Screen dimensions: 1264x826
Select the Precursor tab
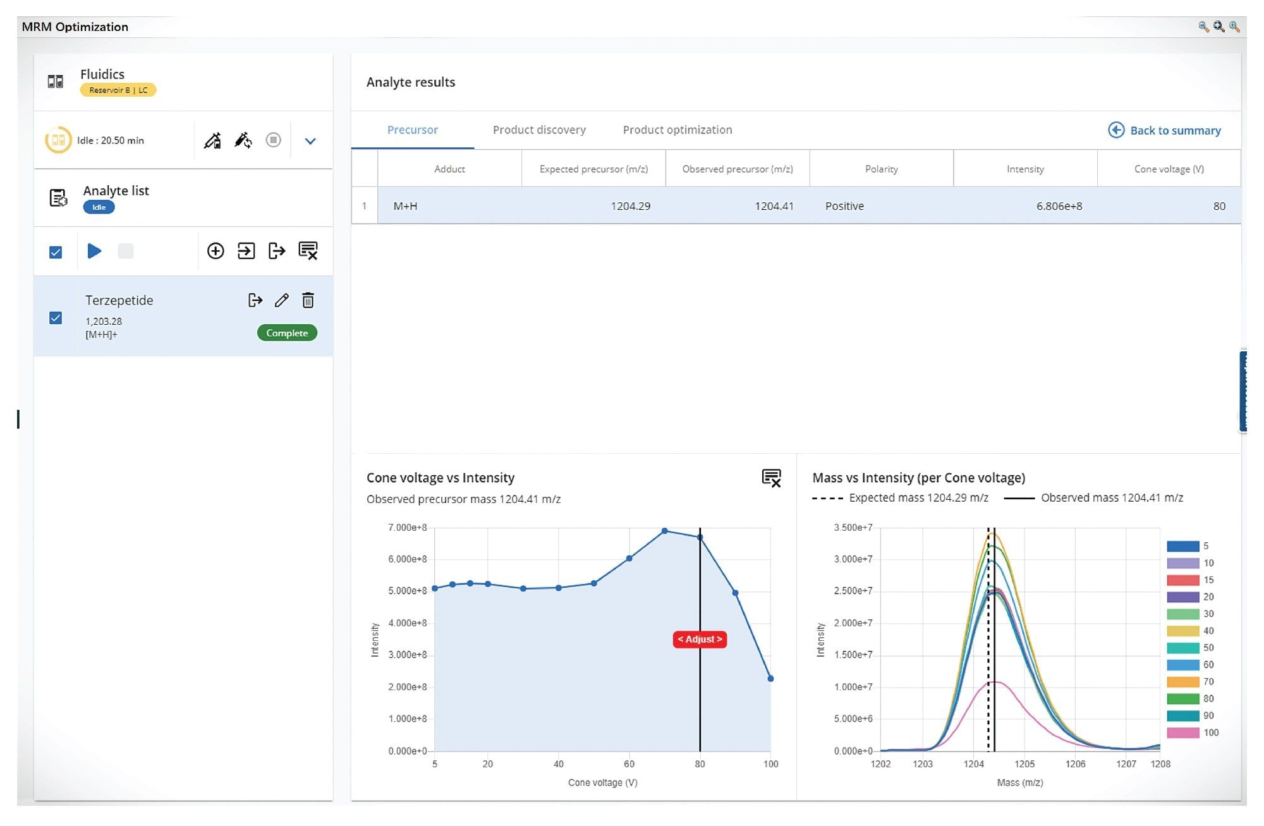412,130
